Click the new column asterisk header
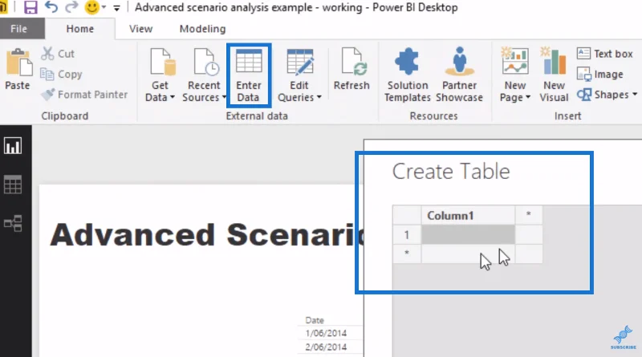The height and width of the screenshot is (357, 642). [x=529, y=215]
